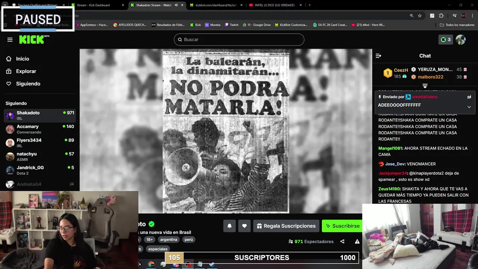
Task: Bookmark this page with the star icon
Action: 420,16
